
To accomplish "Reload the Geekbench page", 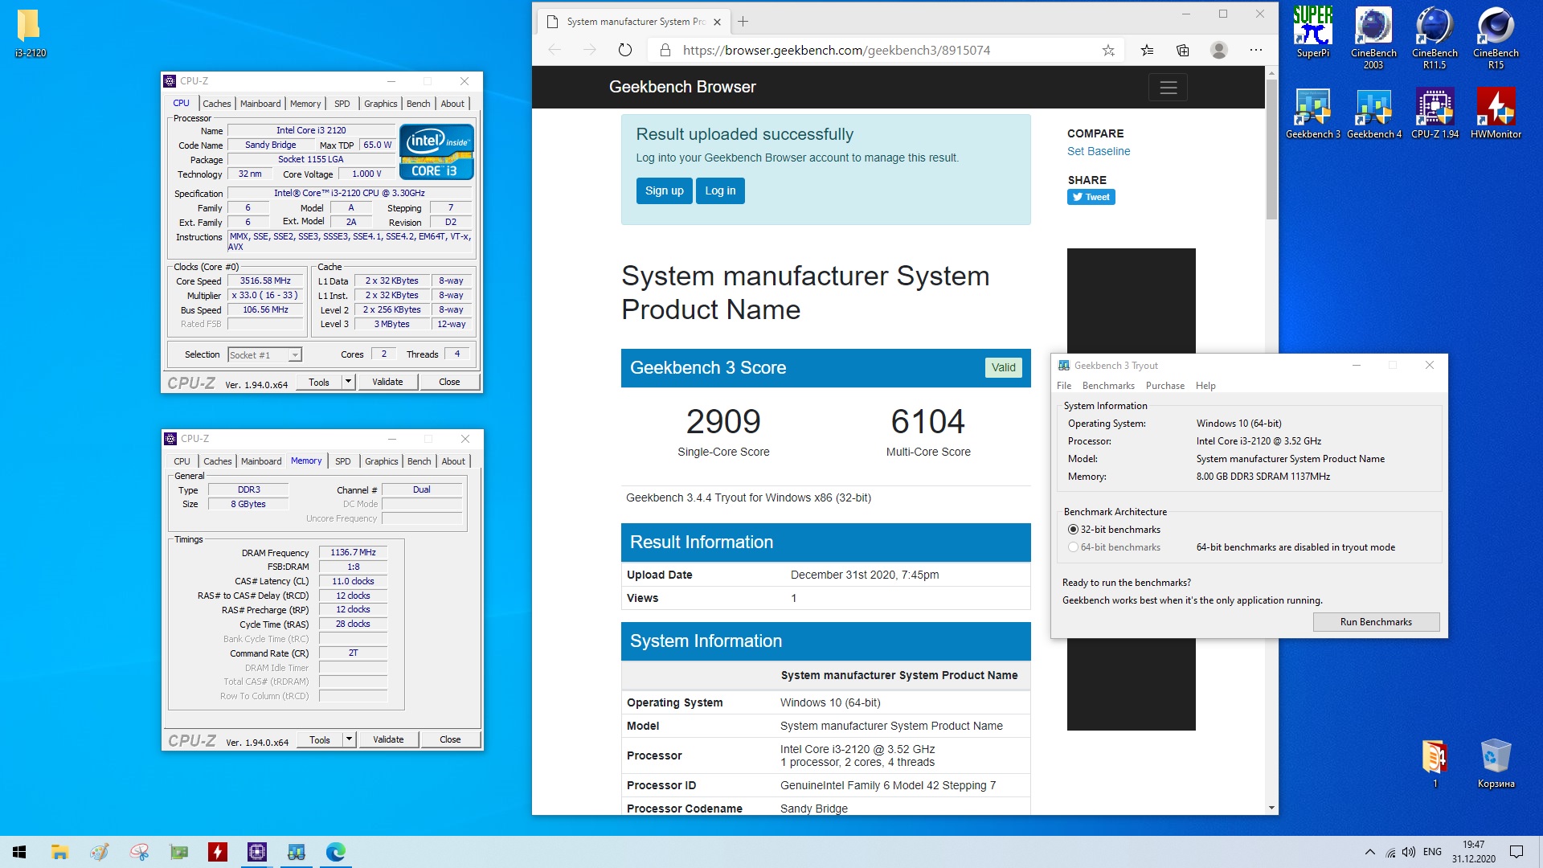I will coord(625,50).
